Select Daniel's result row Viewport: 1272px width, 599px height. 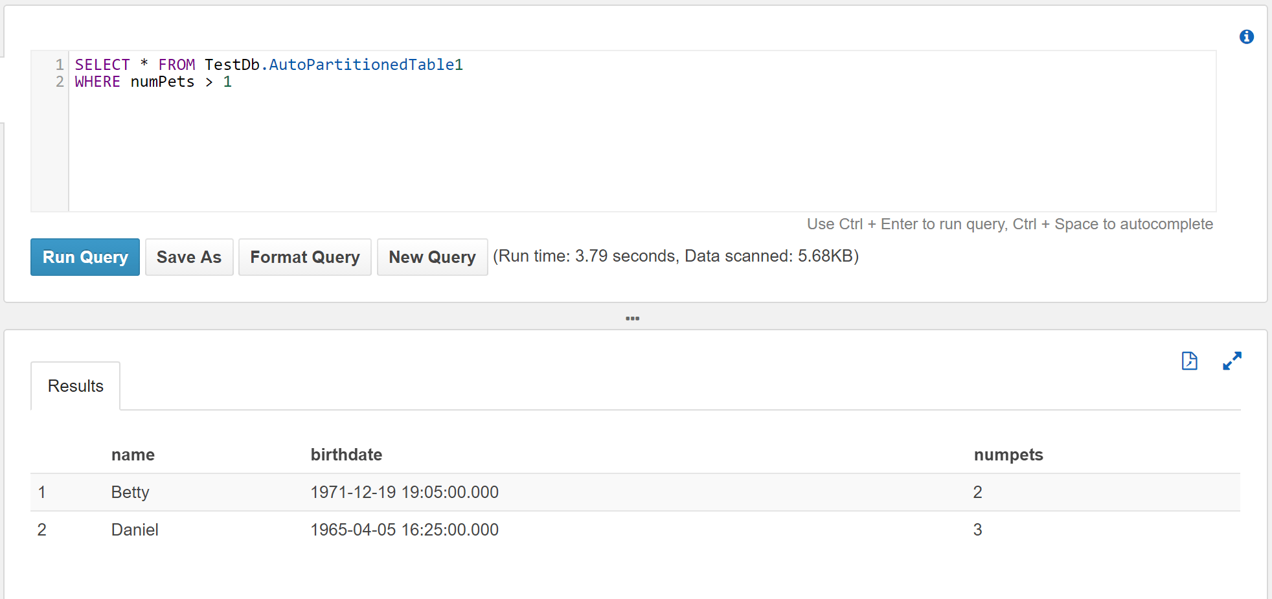pyautogui.click(x=389, y=530)
